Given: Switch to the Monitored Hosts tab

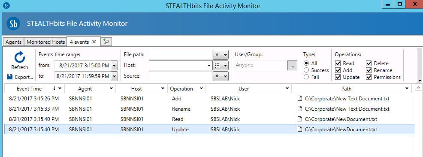Looking at the screenshot, I should [45, 42].
